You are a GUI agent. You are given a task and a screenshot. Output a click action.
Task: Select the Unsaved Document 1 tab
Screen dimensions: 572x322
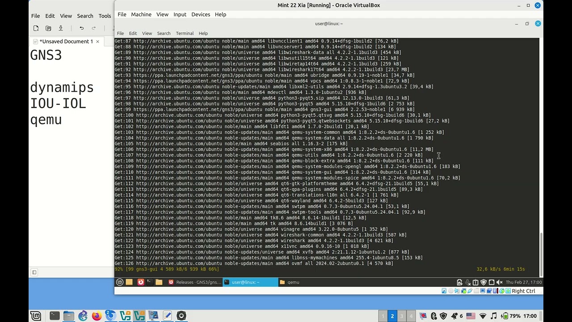tap(66, 41)
